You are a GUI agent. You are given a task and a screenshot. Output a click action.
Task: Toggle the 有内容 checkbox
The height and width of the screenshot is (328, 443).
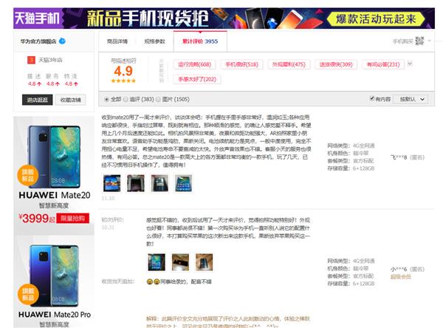[371, 98]
